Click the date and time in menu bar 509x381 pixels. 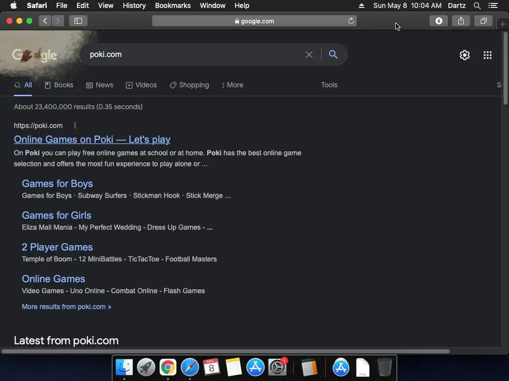point(407,5)
